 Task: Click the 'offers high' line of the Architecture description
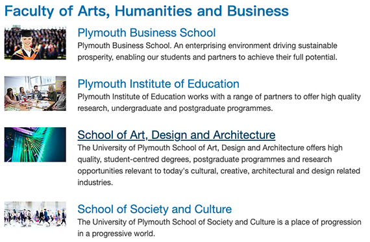(x=210, y=148)
